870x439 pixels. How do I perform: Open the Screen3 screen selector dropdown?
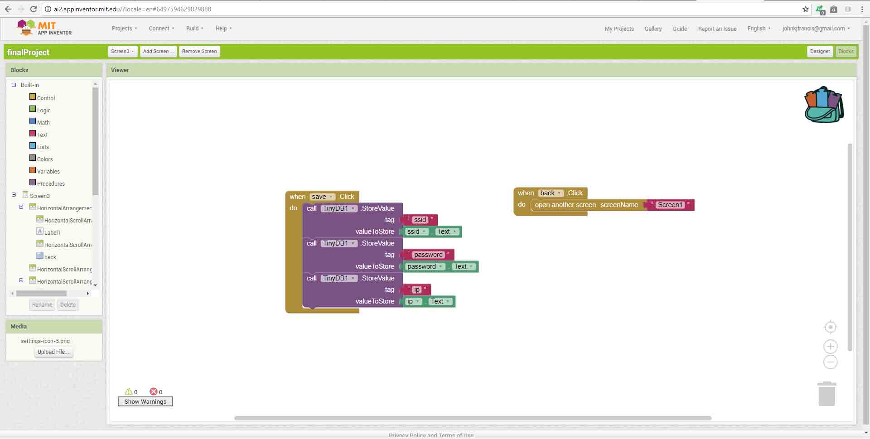pyautogui.click(x=122, y=51)
